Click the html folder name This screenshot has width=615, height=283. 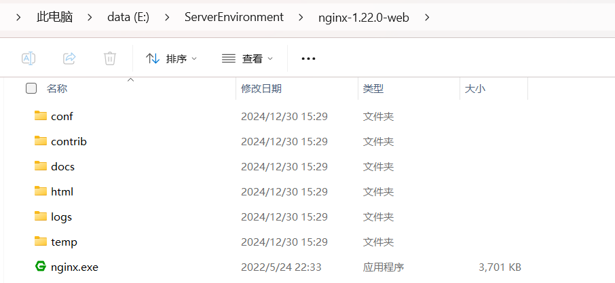click(62, 191)
